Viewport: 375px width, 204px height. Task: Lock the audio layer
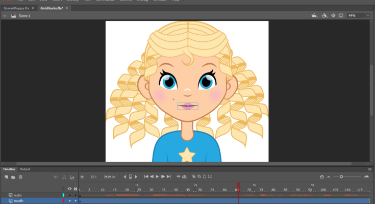pos(76,195)
